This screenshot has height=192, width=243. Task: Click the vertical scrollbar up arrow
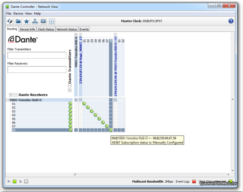pyautogui.click(x=233, y=99)
